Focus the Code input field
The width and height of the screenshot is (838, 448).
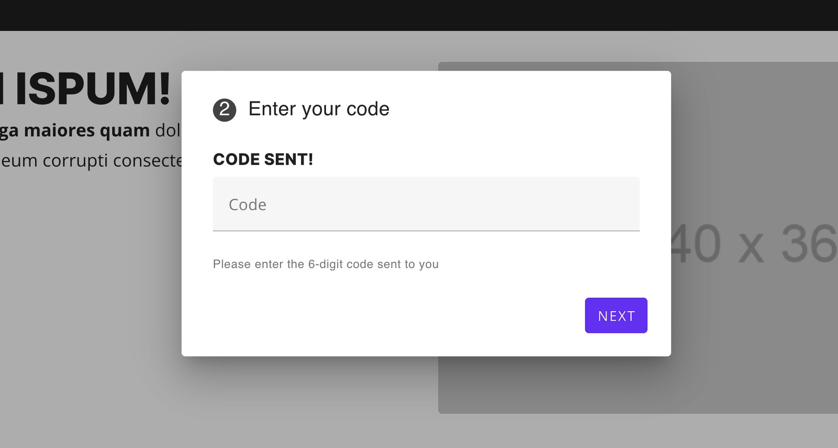click(x=426, y=204)
